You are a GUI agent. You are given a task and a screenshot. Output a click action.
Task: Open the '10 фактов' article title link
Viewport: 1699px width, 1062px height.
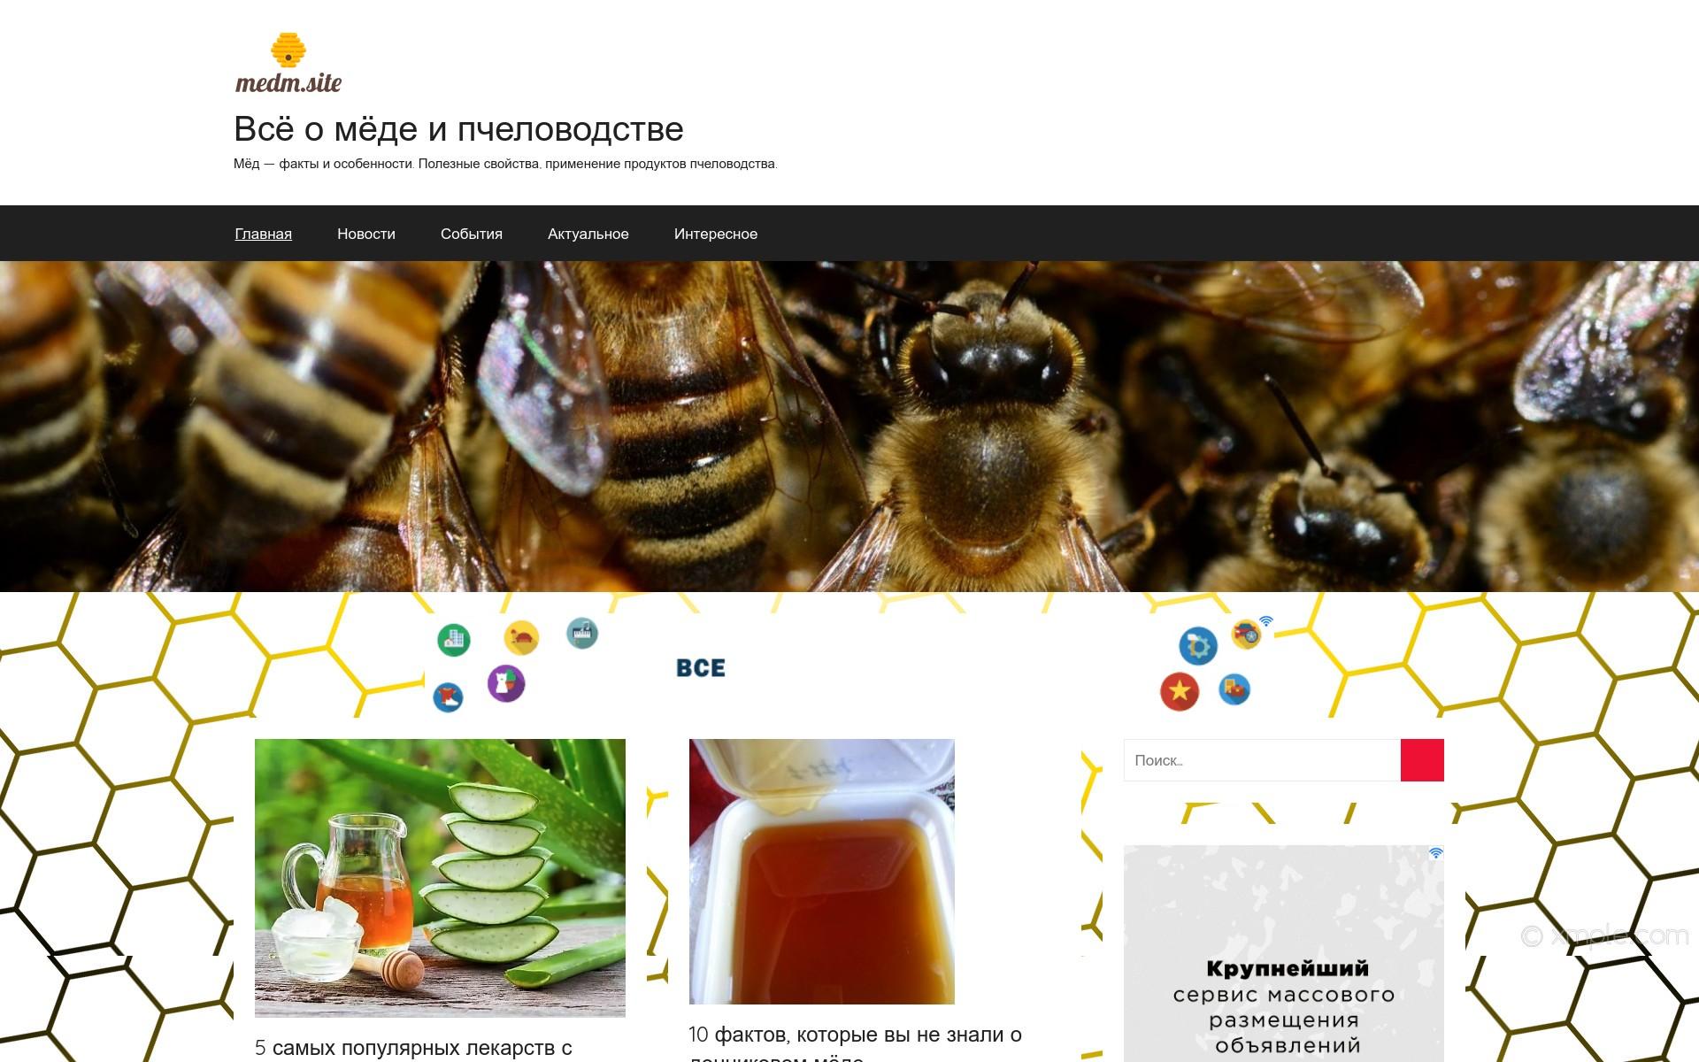click(855, 1044)
